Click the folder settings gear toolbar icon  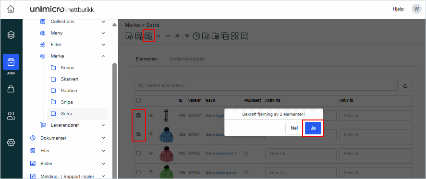pos(216,36)
